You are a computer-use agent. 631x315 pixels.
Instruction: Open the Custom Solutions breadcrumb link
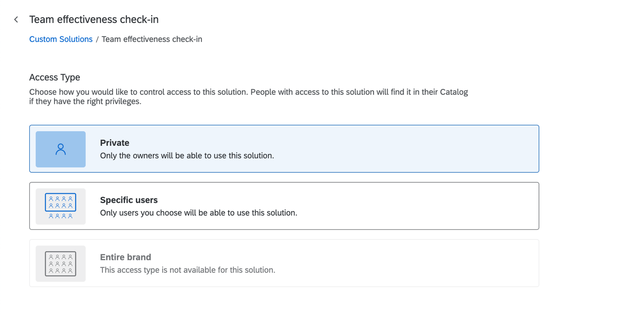[61, 39]
